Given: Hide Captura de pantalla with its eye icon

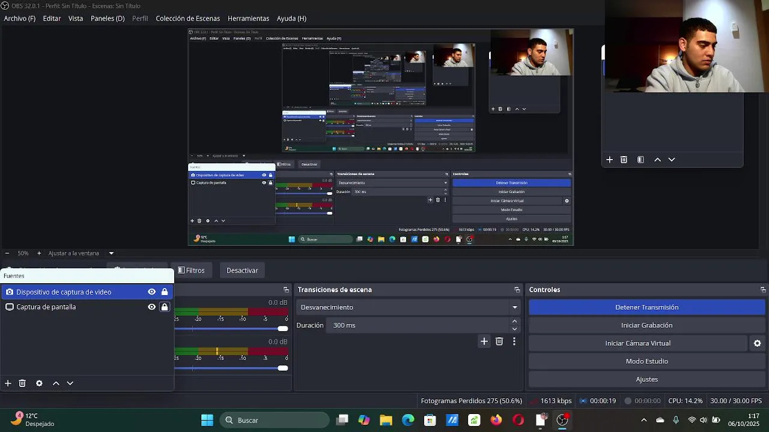Looking at the screenshot, I should 152,307.
